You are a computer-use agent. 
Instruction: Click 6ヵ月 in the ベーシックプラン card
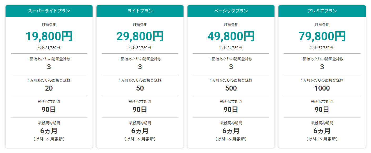(x=231, y=131)
